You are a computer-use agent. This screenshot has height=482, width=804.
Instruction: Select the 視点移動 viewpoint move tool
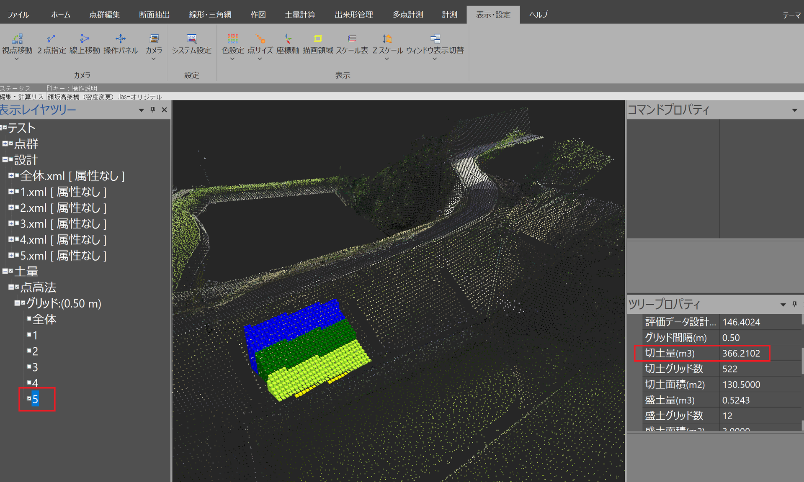click(17, 44)
